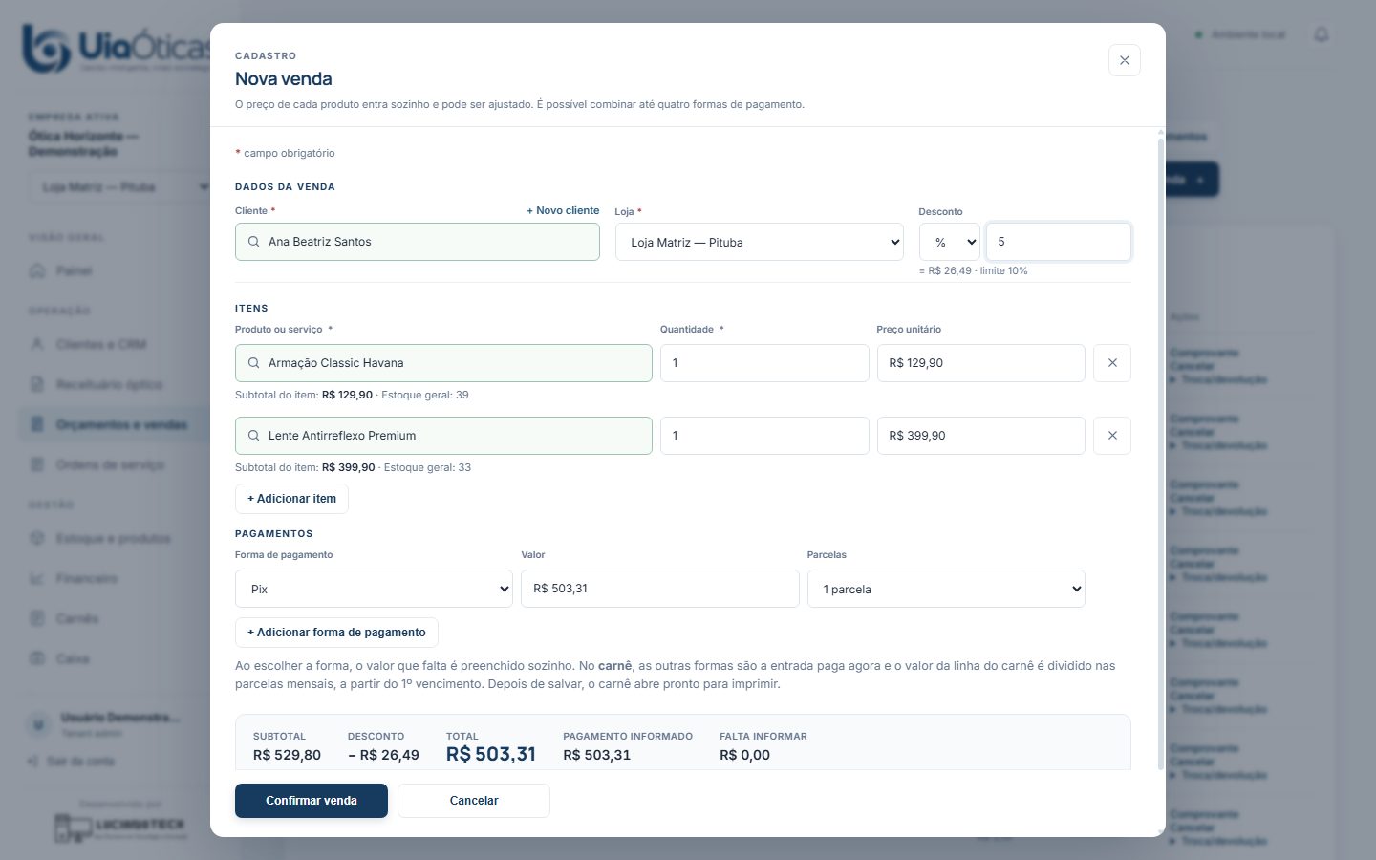This screenshot has width=1376, height=860.
Task: Click the subtotal value R$ 529,80
Action: pyautogui.click(x=287, y=755)
